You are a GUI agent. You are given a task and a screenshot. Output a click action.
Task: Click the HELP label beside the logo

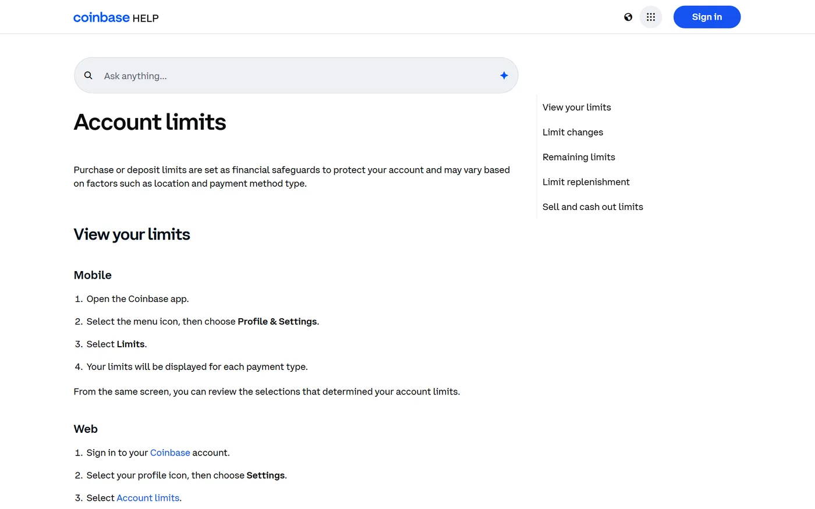pos(146,19)
